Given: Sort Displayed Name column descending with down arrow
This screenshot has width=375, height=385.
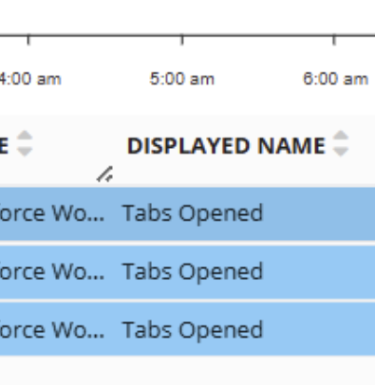Looking at the screenshot, I should coord(341,152).
